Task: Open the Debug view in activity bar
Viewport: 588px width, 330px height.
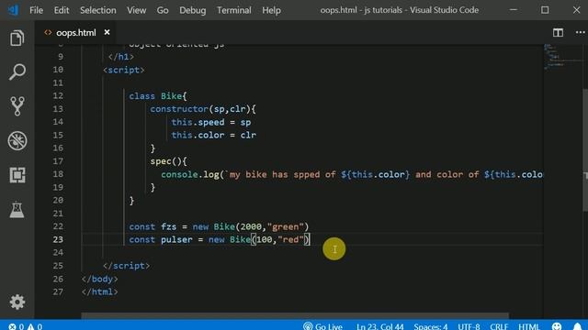Action: [x=17, y=140]
